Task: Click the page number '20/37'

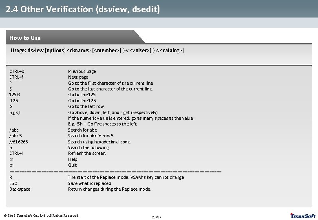Action: click(x=157, y=217)
